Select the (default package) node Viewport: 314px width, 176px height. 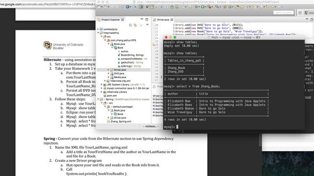[123, 107]
